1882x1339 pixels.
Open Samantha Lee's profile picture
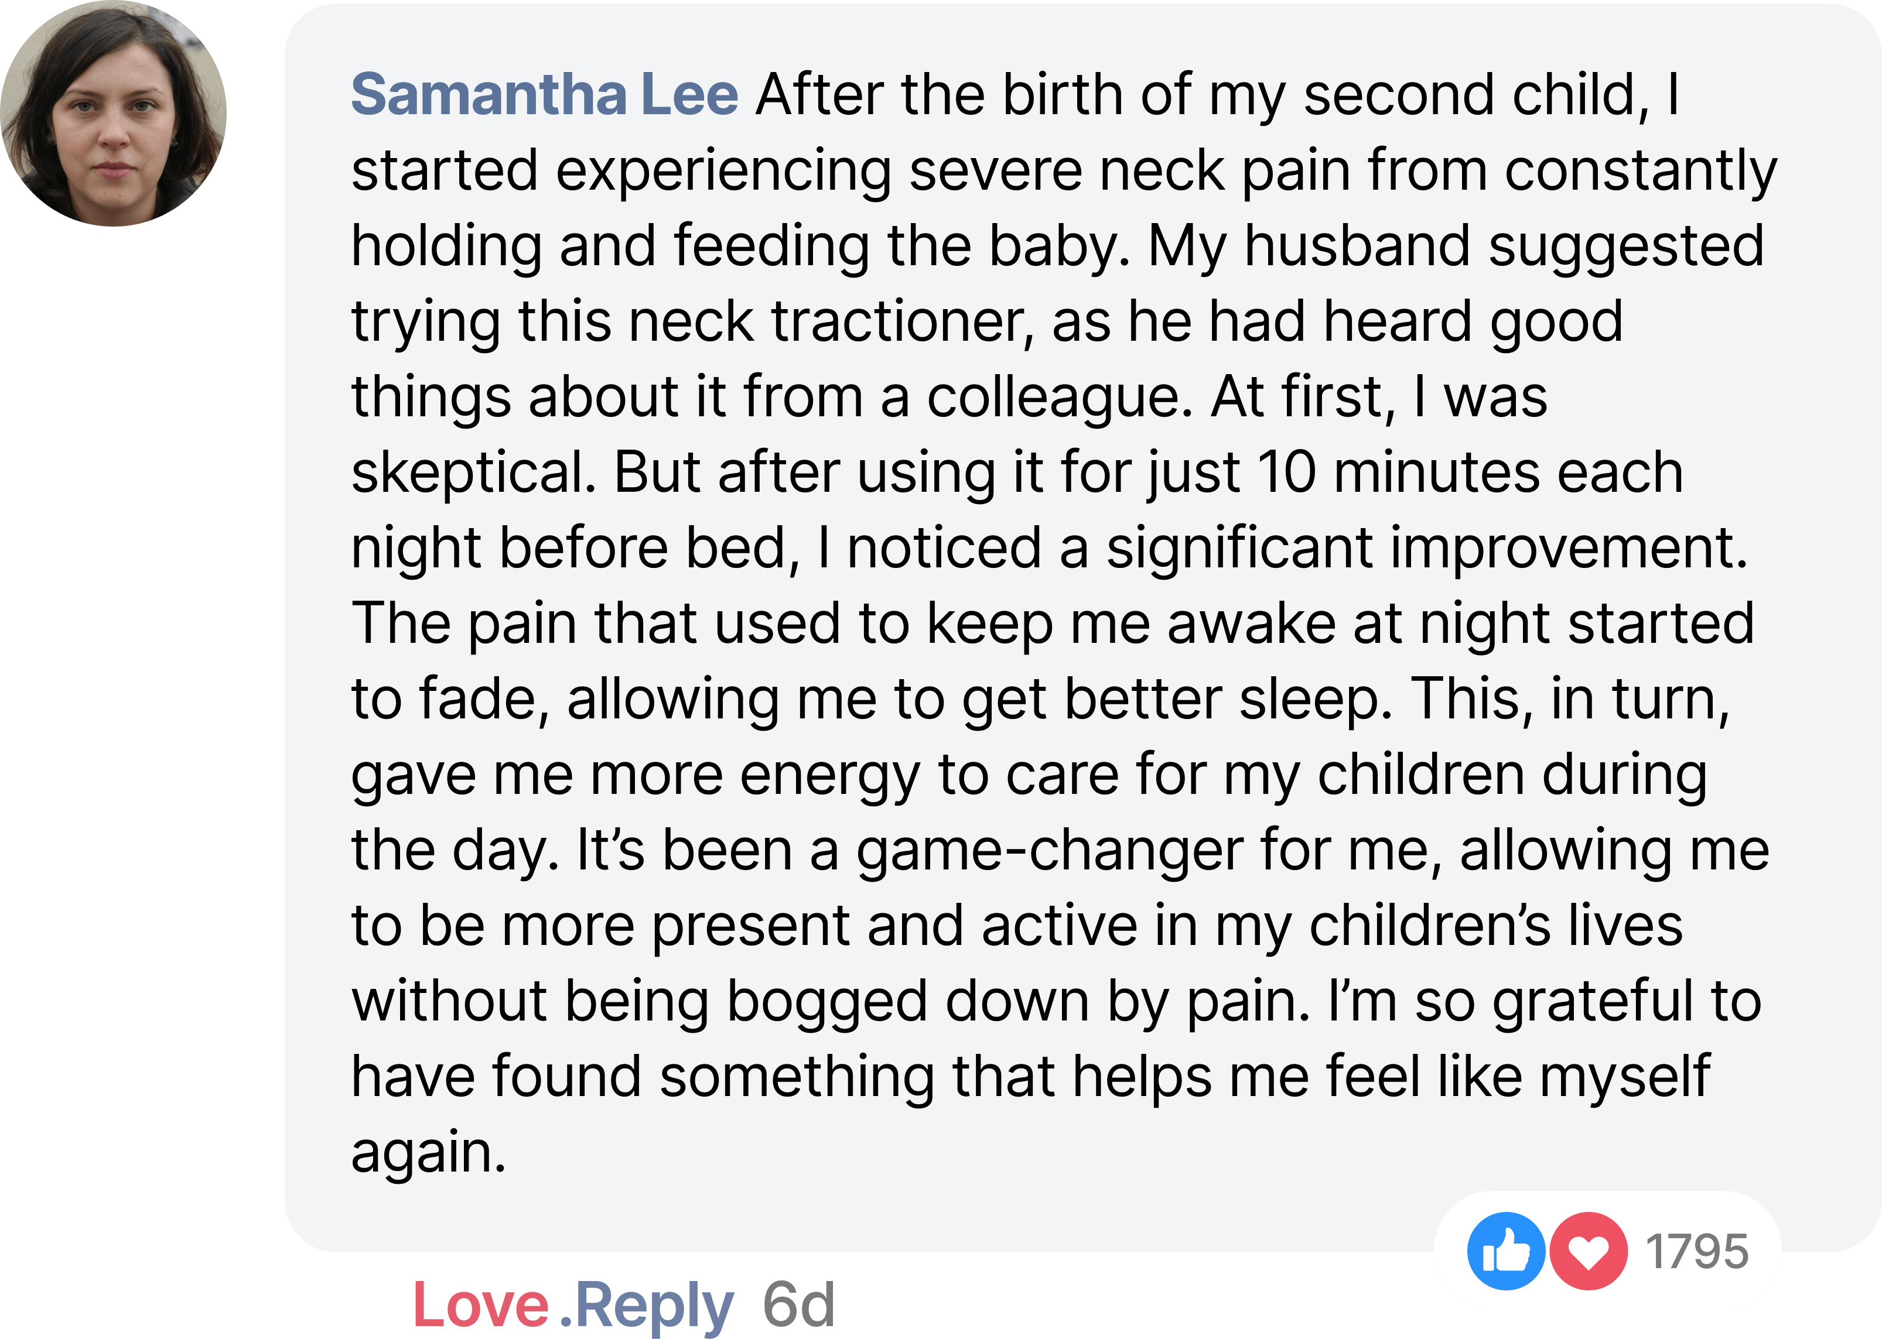point(113,113)
